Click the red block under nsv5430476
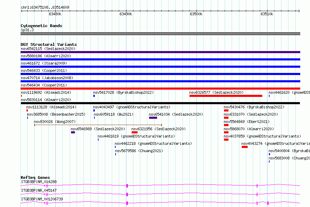 point(226,110)
